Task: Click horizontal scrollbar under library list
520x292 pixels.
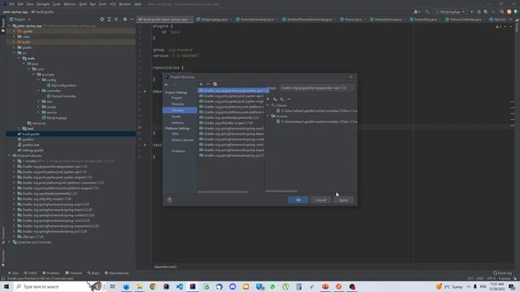Action: pyautogui.click(x=223, y=191)
